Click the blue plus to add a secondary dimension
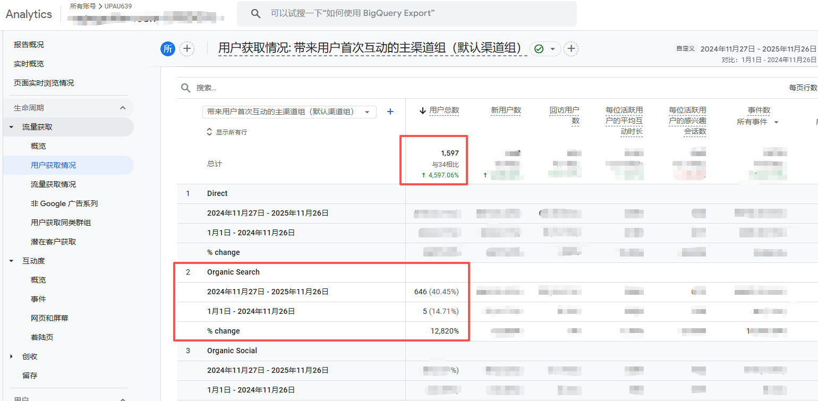 pos(390,112)
